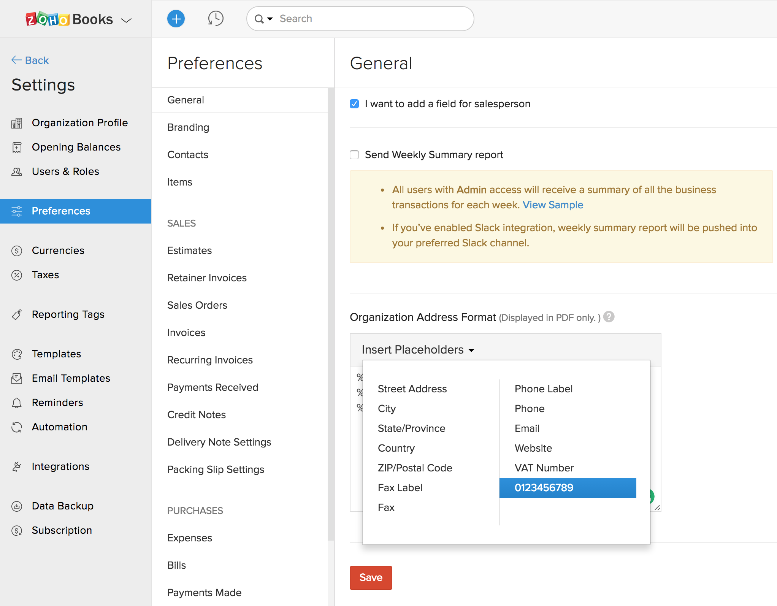The width and height of the screenshot is (777, 606).
Task: Click the Reporting Tags tag icon
Action: (x=17, y=315)
